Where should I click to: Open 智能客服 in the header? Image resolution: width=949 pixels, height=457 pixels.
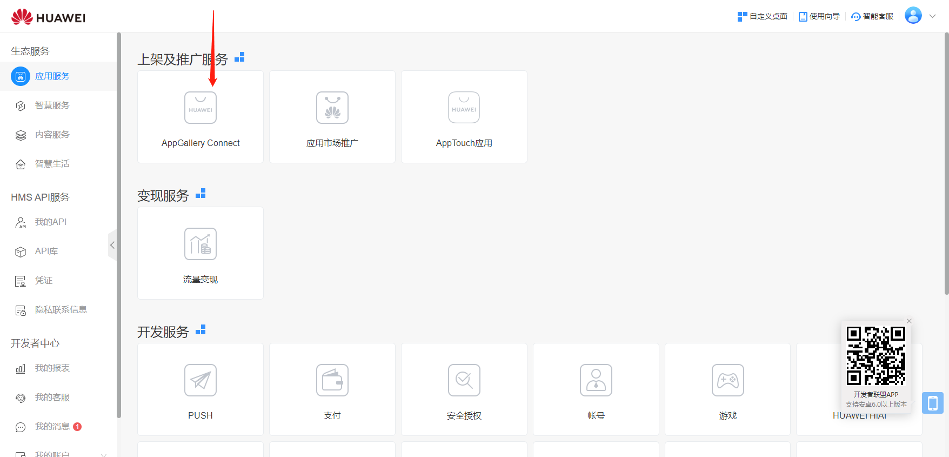tap(872, 17)
